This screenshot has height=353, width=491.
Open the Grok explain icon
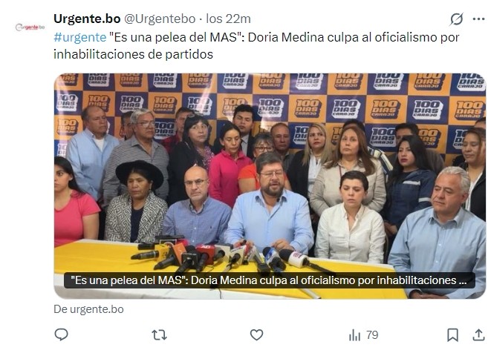(457, 19)
